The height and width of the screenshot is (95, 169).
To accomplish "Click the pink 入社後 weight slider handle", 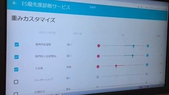I will click(x=116, y=66).
